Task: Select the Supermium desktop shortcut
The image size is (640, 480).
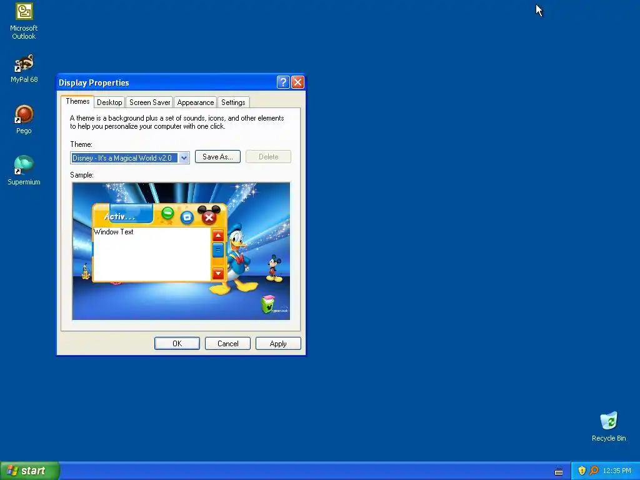Action: pos(24,171)
